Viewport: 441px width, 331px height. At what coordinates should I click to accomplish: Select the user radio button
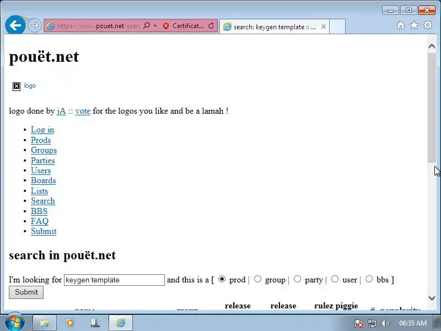tap(335, 279)
